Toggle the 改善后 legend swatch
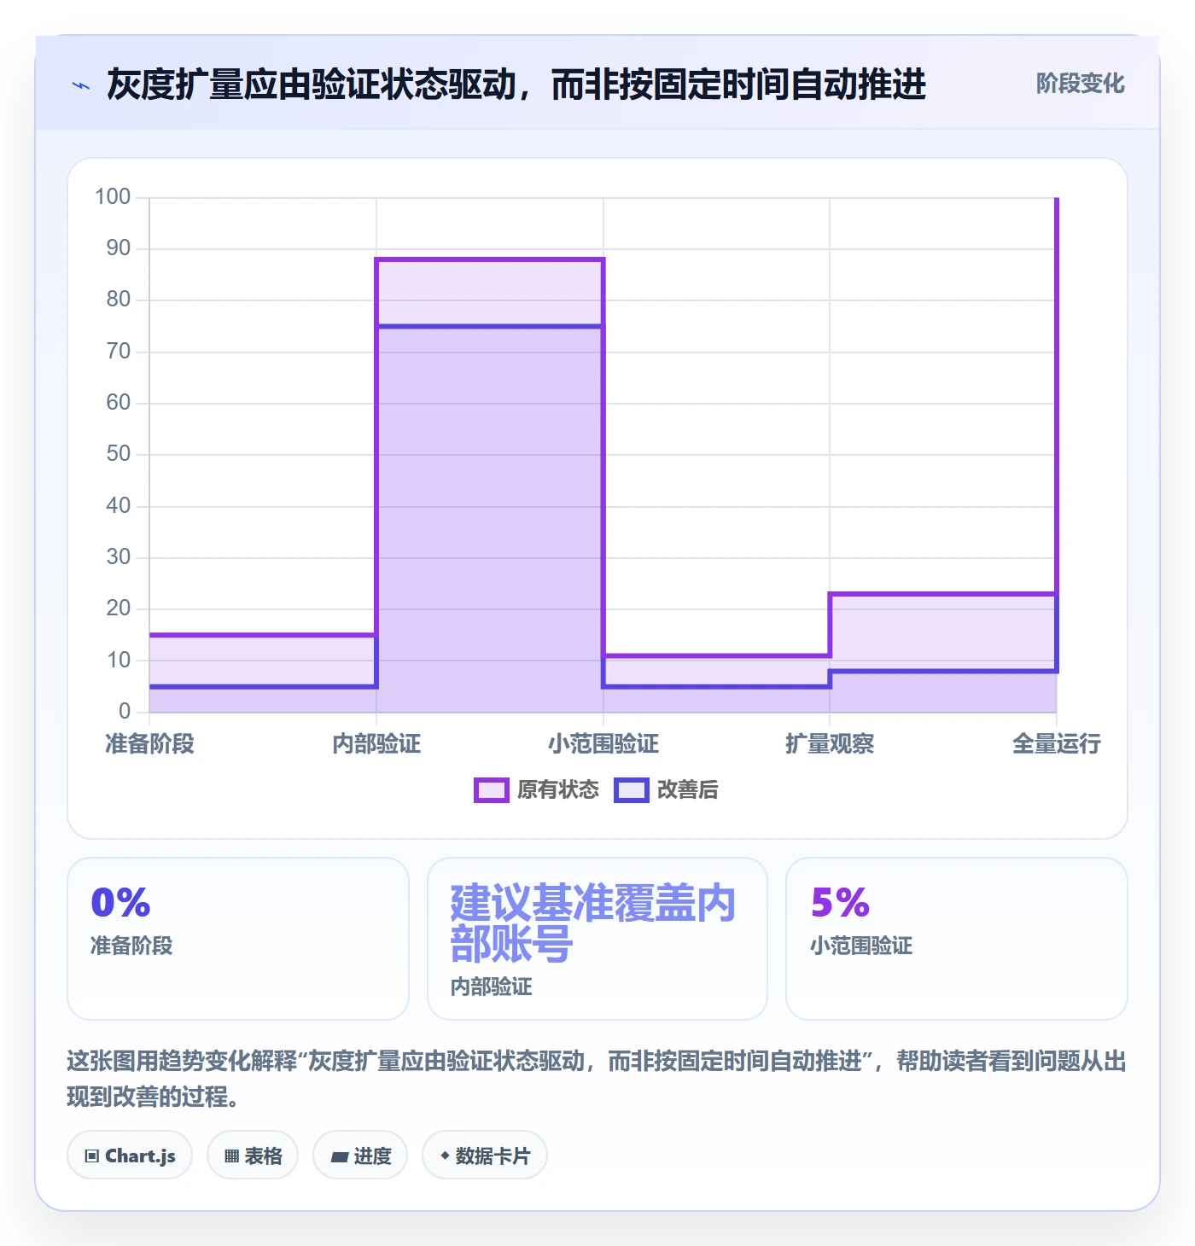 (632, 790)
